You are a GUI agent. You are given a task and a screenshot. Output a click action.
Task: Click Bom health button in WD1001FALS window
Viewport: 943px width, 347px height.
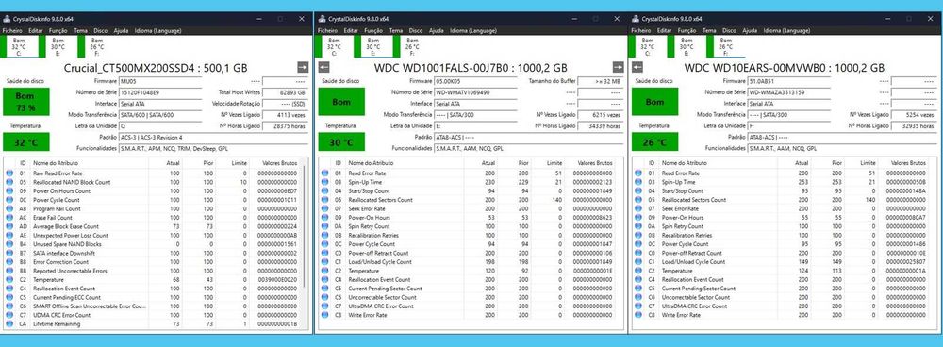point(341,102)
